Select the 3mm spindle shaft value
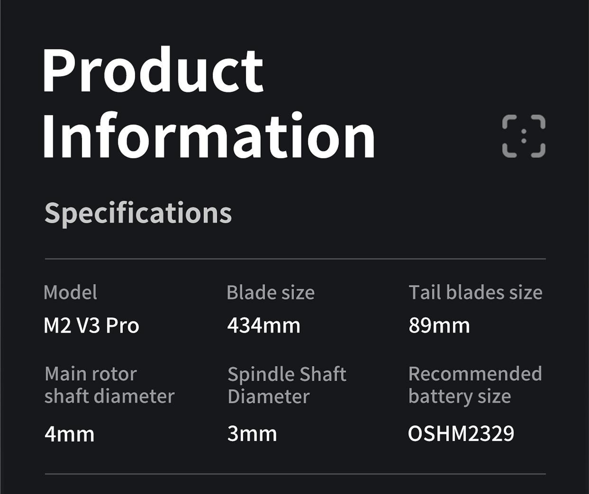Image resolution: width=589 pixels, height=494 pixels. coord(252,434)
